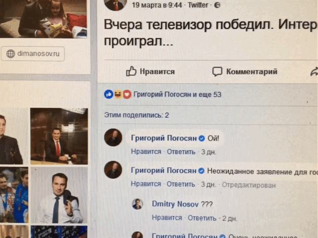Open the dimanosov.ru website link

[x=33, y=54]
